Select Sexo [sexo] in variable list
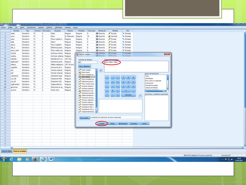This screenshot has width=246, height=185. click(87, 72)
